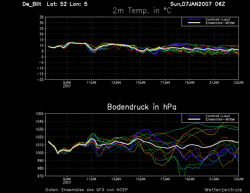Click the De_Bilt location label

[32, 4]
